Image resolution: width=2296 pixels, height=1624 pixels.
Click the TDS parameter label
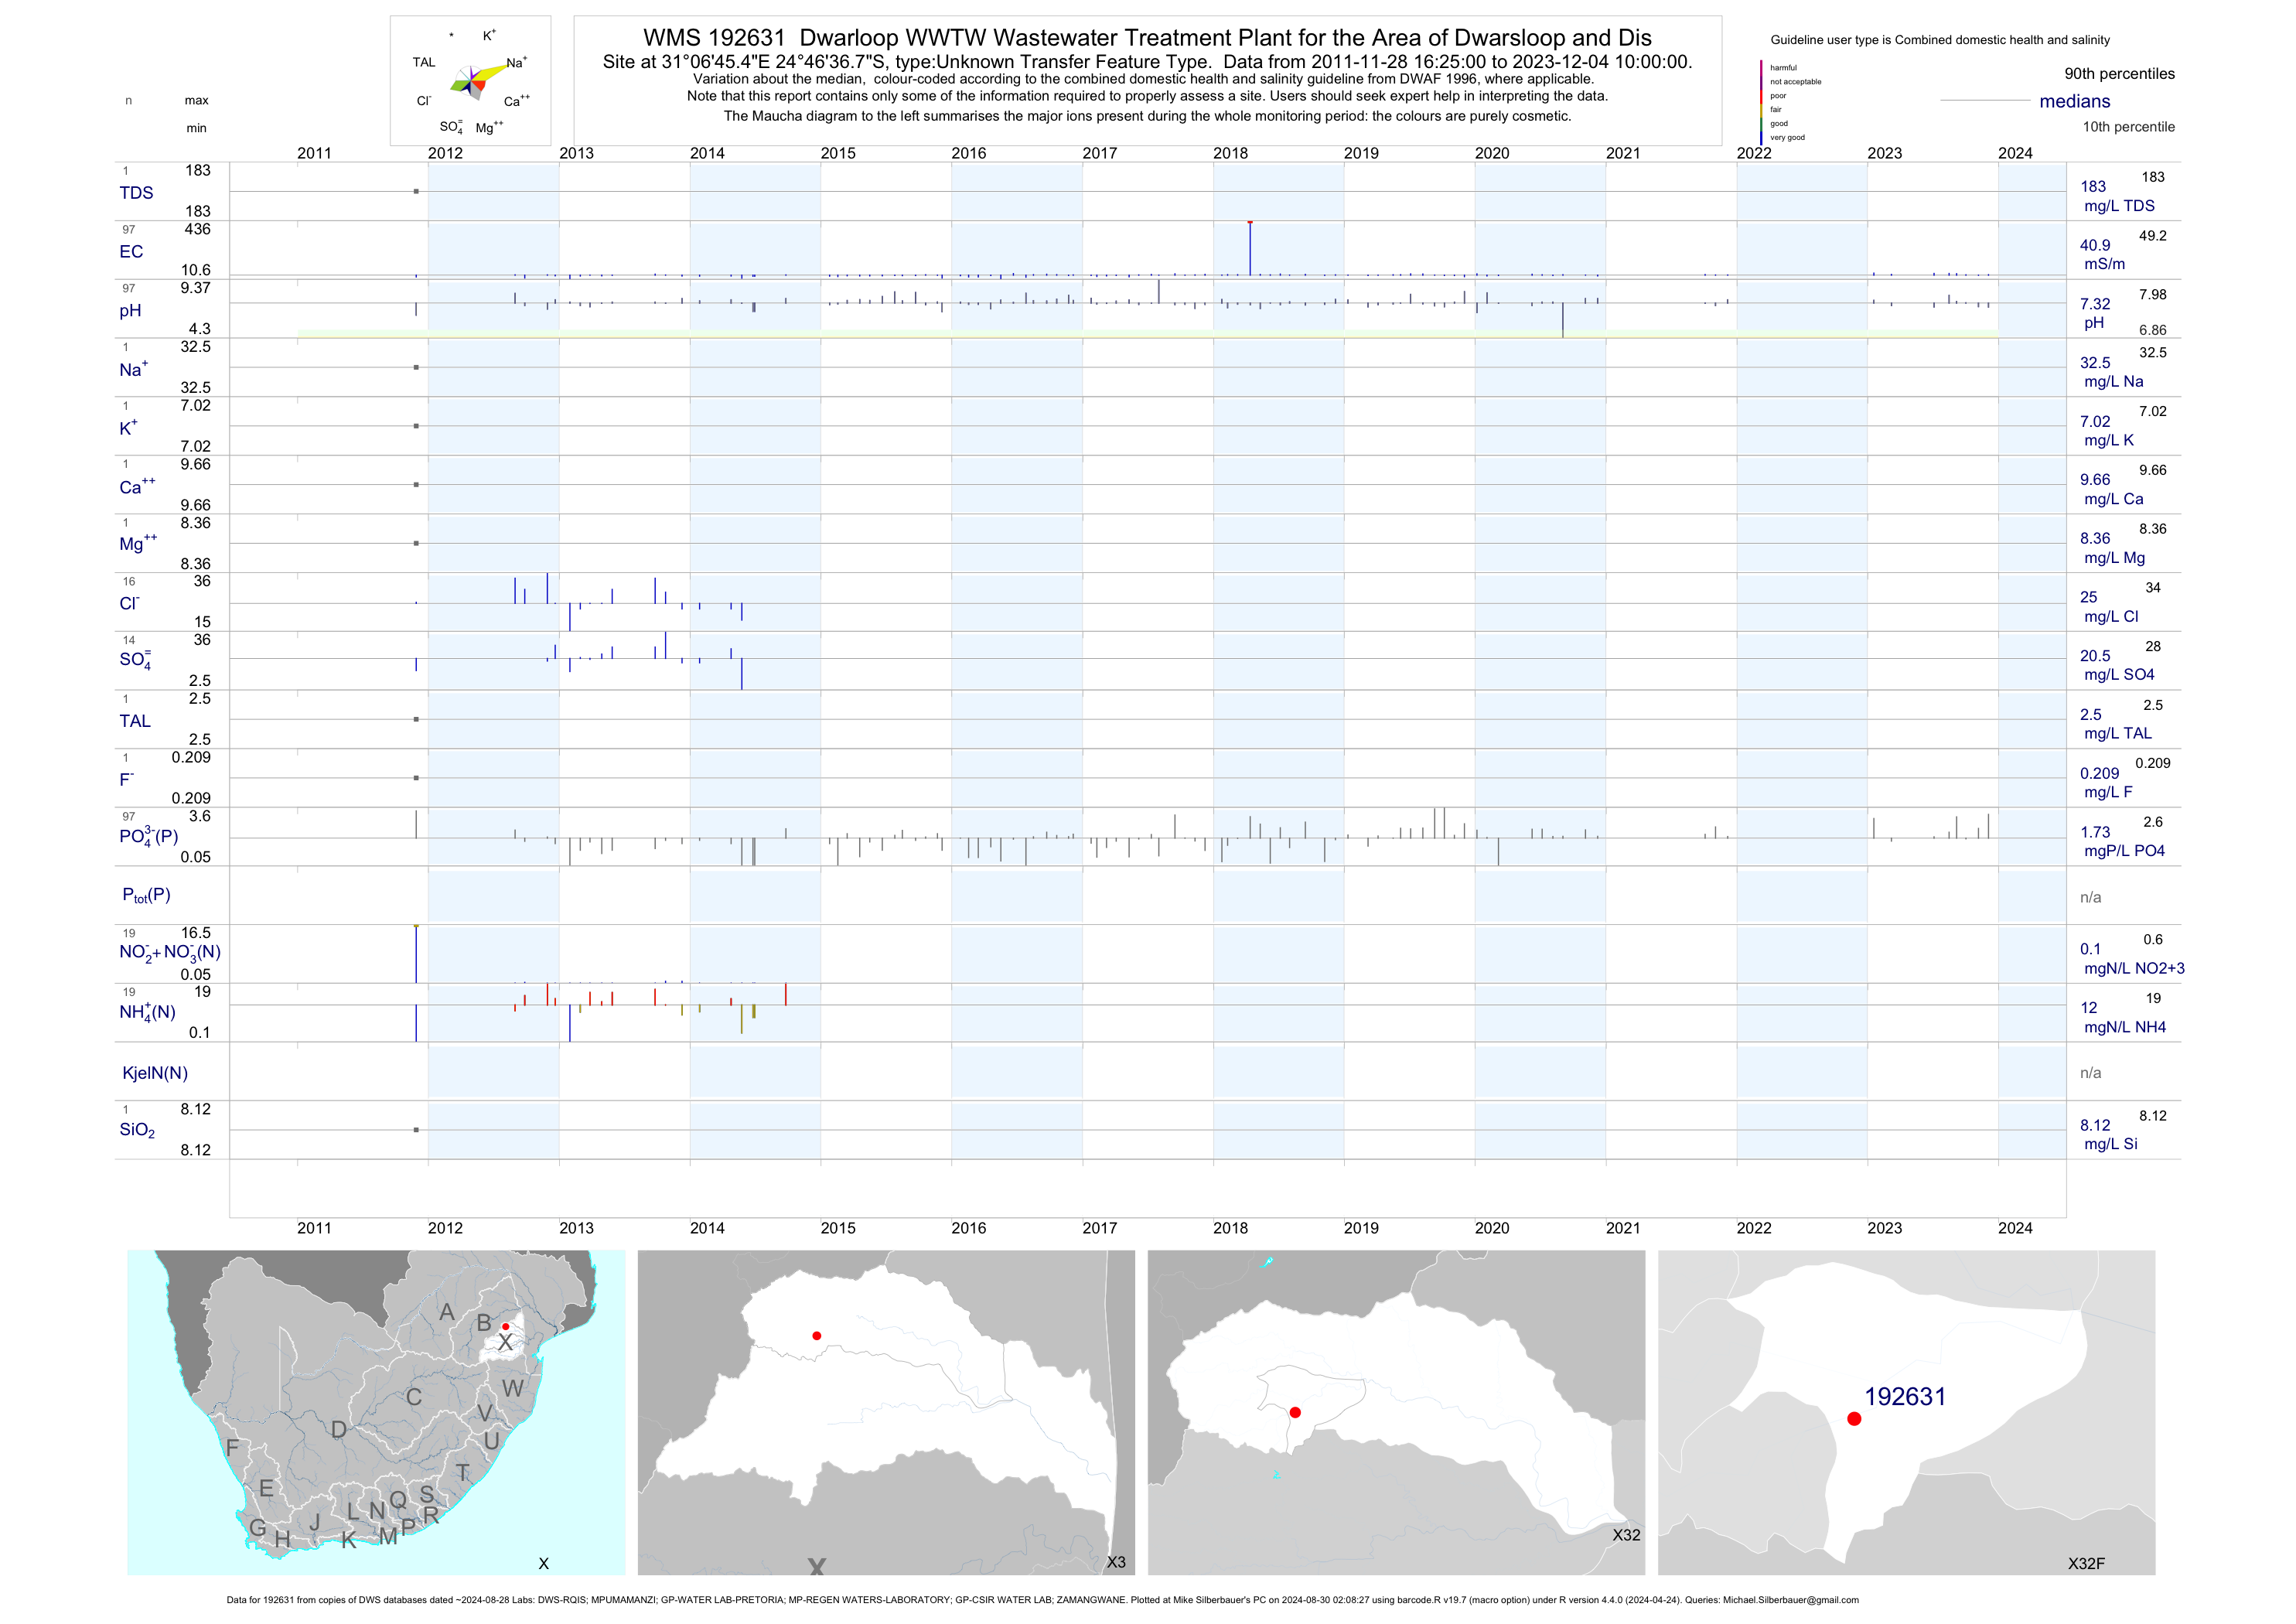pyautogui.click(x=136, y=193)
